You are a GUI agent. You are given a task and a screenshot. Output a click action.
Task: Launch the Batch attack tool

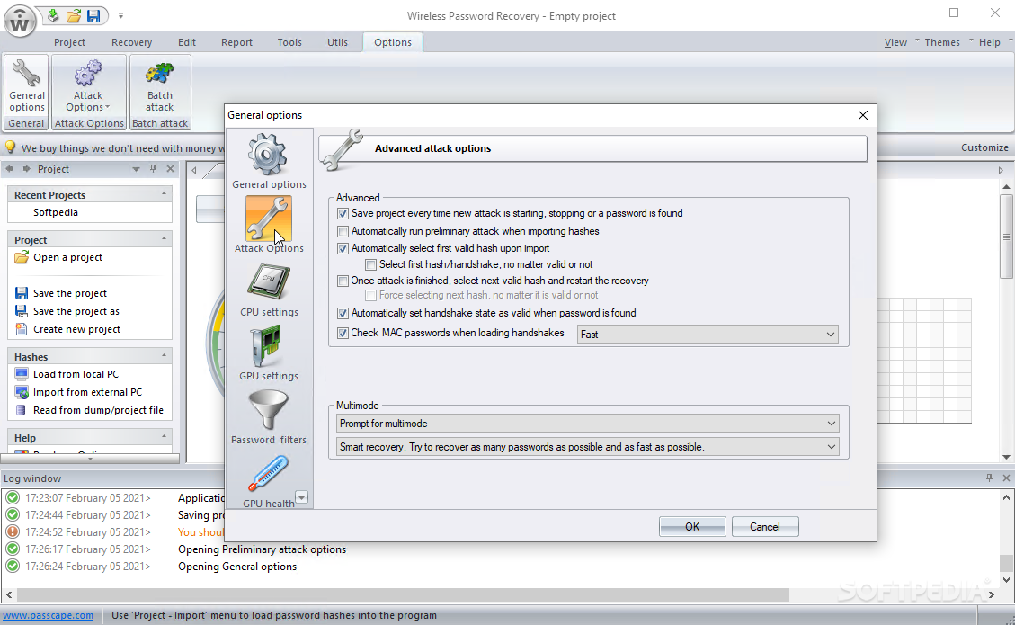point(159,87)
